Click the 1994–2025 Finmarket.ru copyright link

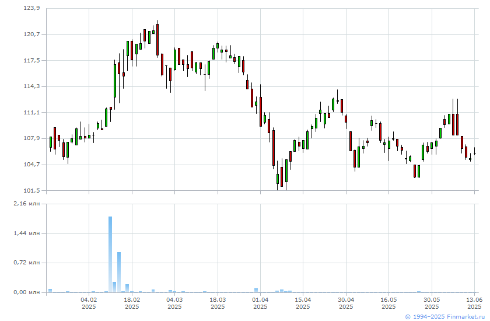445,317
